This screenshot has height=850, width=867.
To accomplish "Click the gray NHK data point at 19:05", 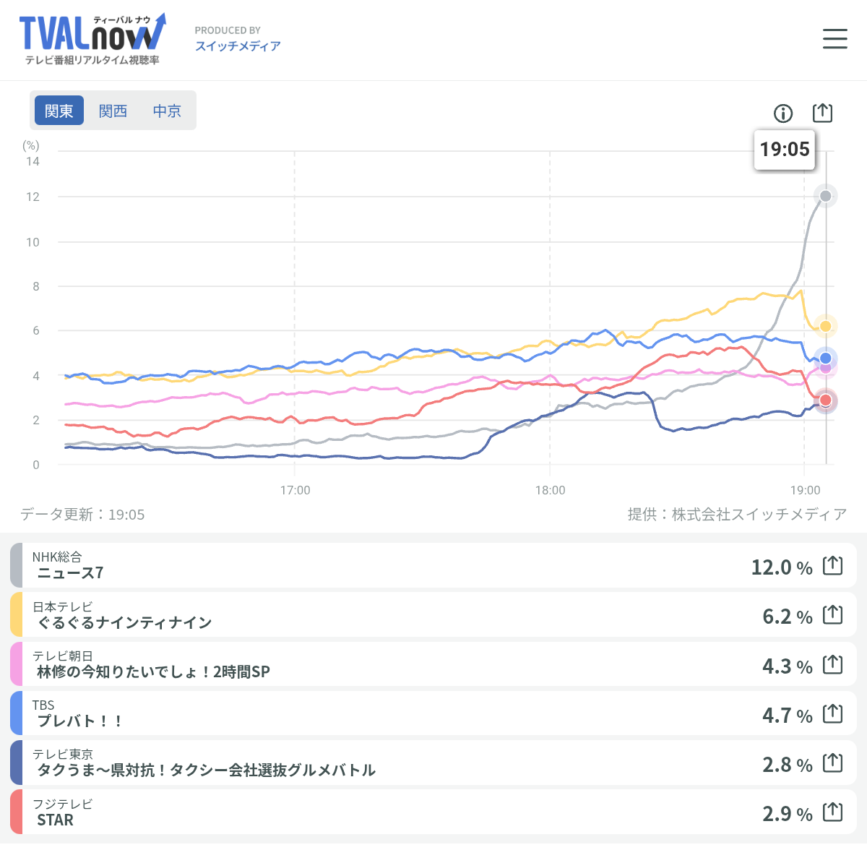I will 826,196.
